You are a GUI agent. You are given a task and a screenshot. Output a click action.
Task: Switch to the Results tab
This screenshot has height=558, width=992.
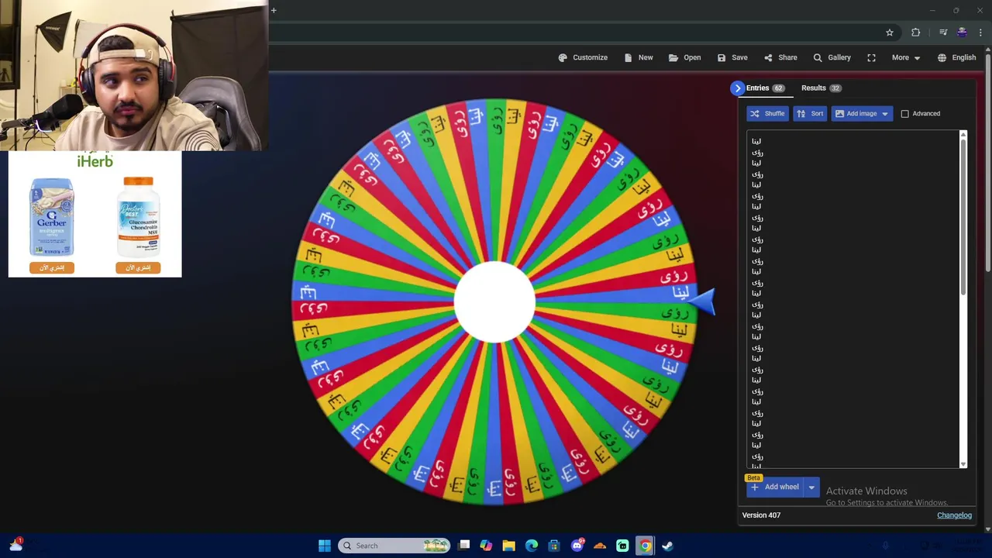click(821, 88)
